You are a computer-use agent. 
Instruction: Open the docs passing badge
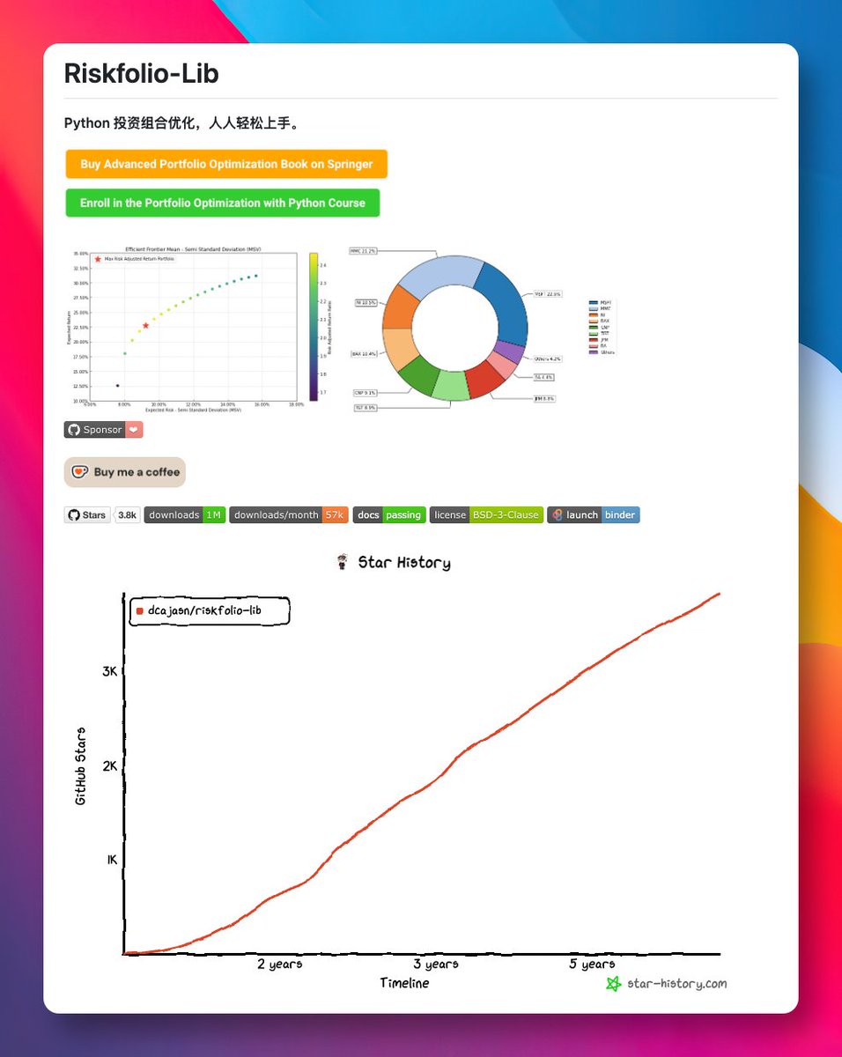389,515
